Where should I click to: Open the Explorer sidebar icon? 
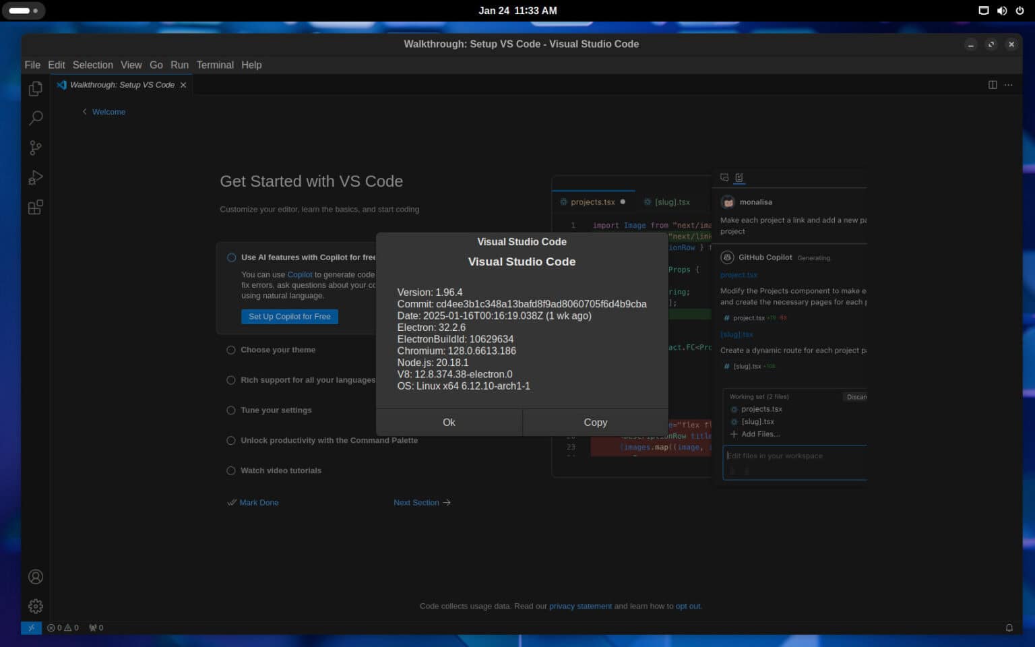point(35,88)
